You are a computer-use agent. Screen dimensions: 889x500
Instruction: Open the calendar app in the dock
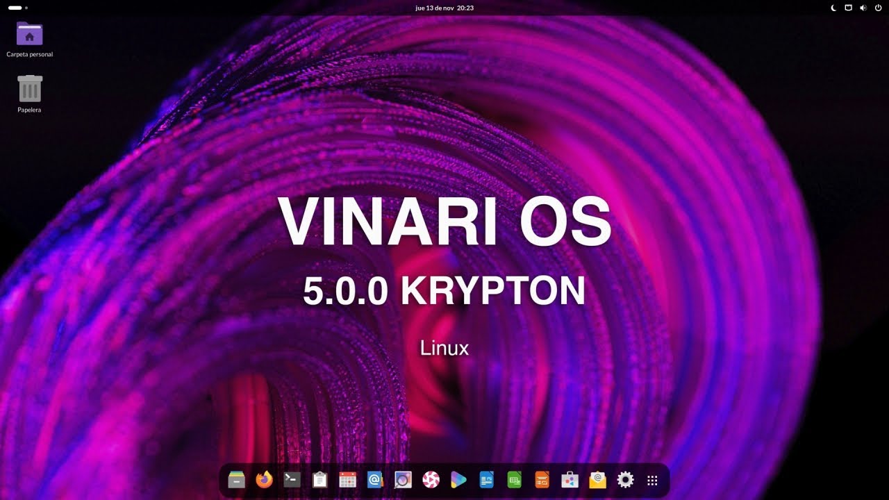coord(348,480)
